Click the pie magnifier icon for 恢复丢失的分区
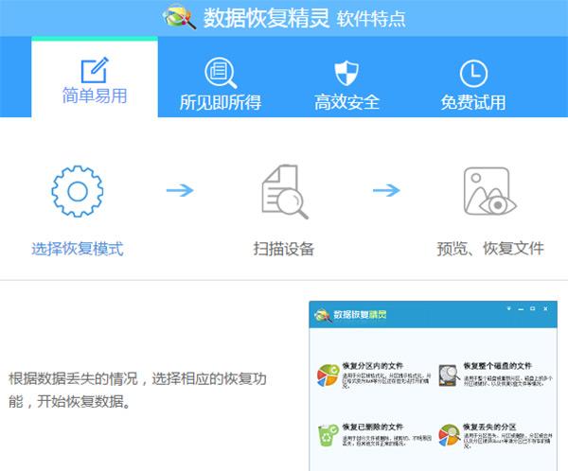The image size is (568, 471). pyautogui.click(x=449, y=435)
